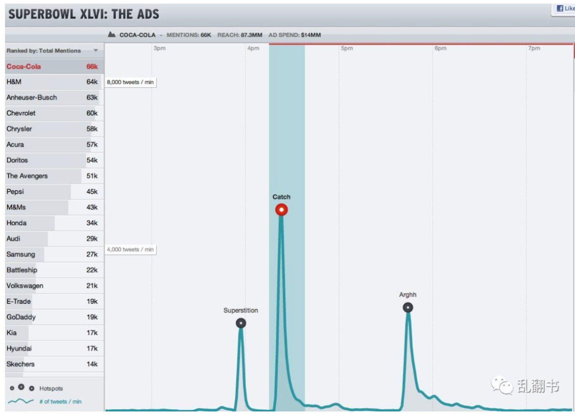575x415 pixels.
Task: Click the tweets per min line legend icon
Action: [21, 401]
